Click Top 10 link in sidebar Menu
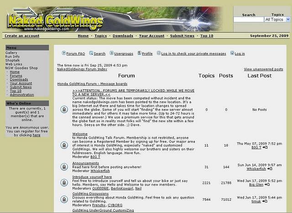This screenshot has height=213, width=292. tap(16, 91)
